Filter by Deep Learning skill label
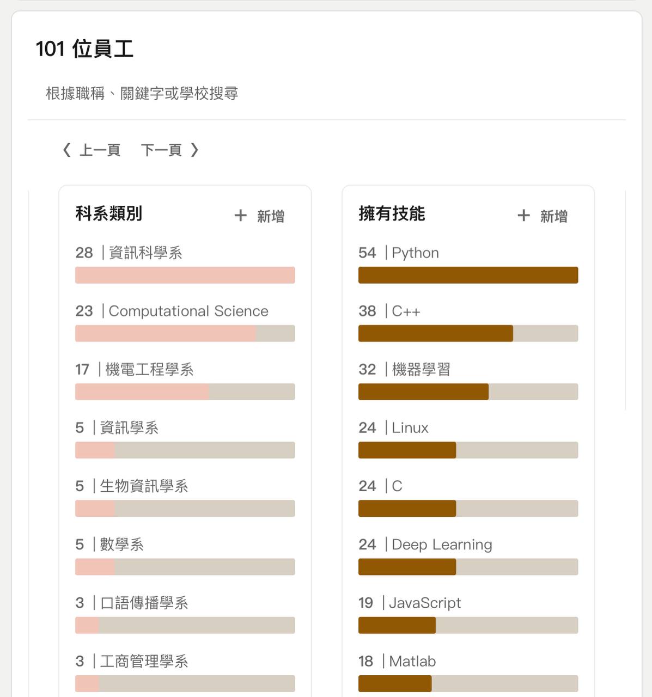Image resolution: width=652 pixels, height=697 pixels. pyautogui.click(x=442, y=545)
